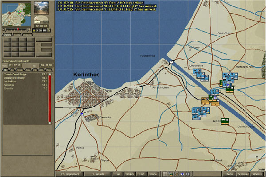Click the blue down-arrow toolbar icon
The width and height of the screenshot is (266, 177).
(x=182, y=174)
